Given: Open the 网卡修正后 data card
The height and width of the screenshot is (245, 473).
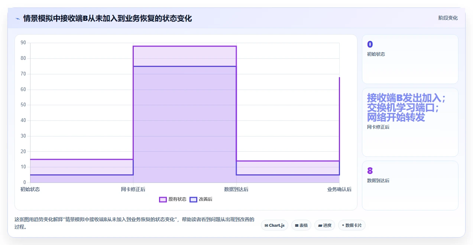Looking at the screenshot, I should click(x=410, y=122).
